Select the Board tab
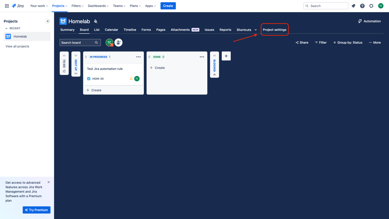This screenshot has width=389, height=219. point(84,30)
